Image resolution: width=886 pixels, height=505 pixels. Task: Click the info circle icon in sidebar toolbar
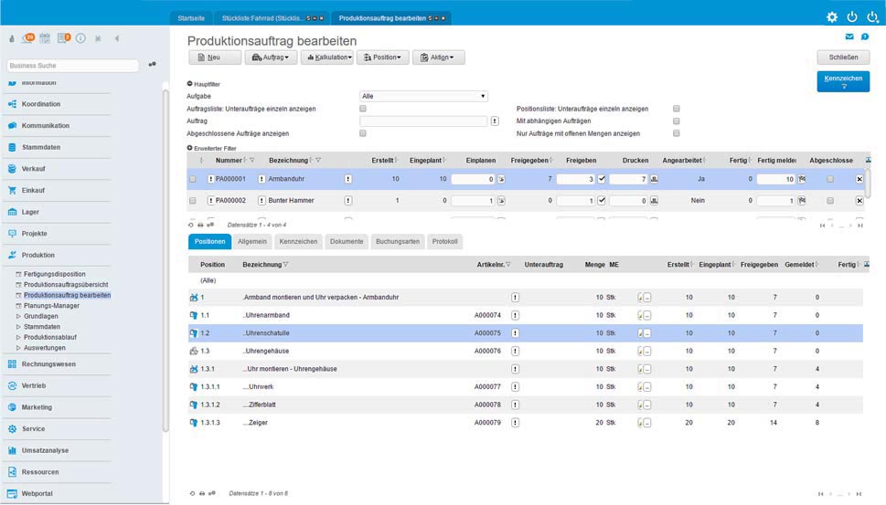tap(80, 38)
